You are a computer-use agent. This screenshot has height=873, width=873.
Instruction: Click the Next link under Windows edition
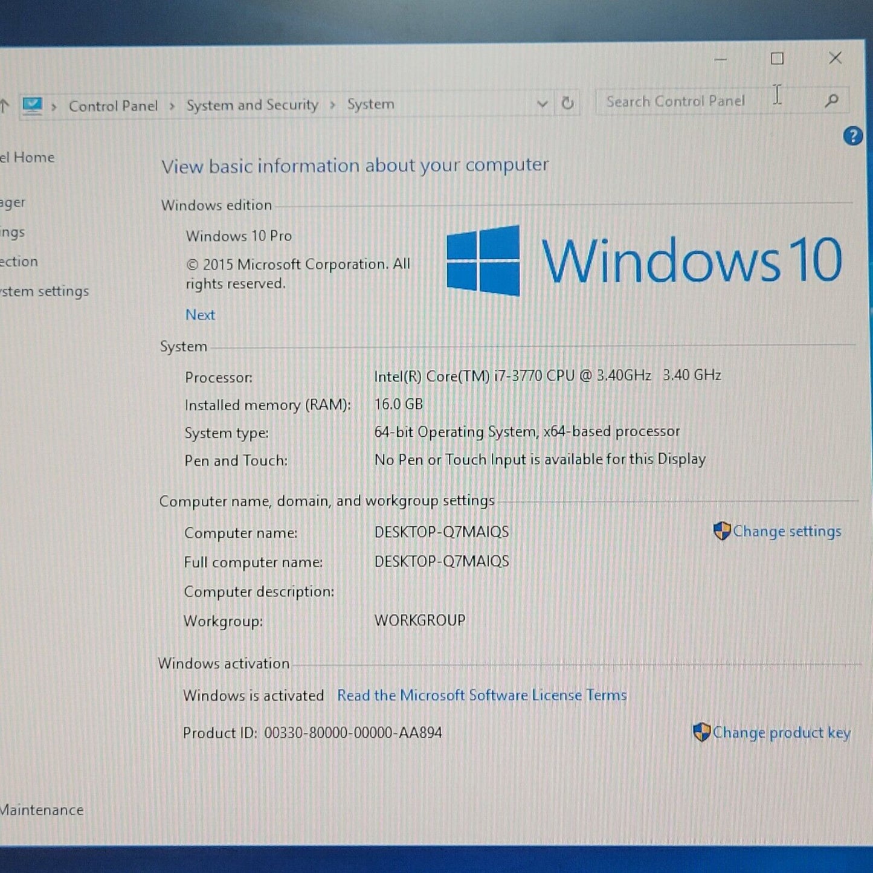[x=200, y=315]
